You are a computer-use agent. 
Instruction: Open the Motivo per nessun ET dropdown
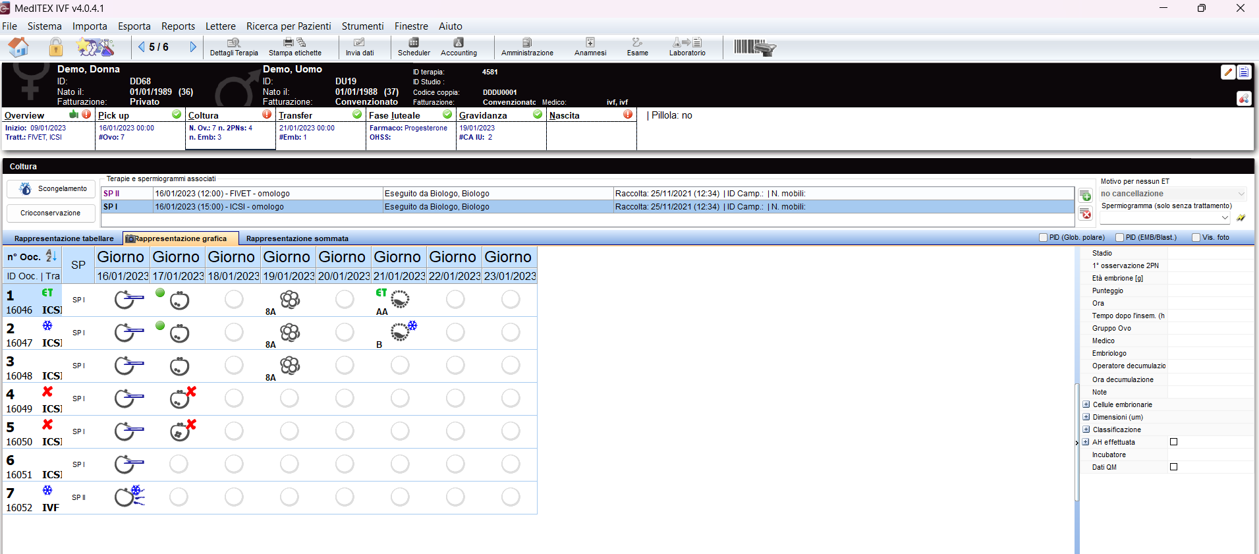point(1173,194)
